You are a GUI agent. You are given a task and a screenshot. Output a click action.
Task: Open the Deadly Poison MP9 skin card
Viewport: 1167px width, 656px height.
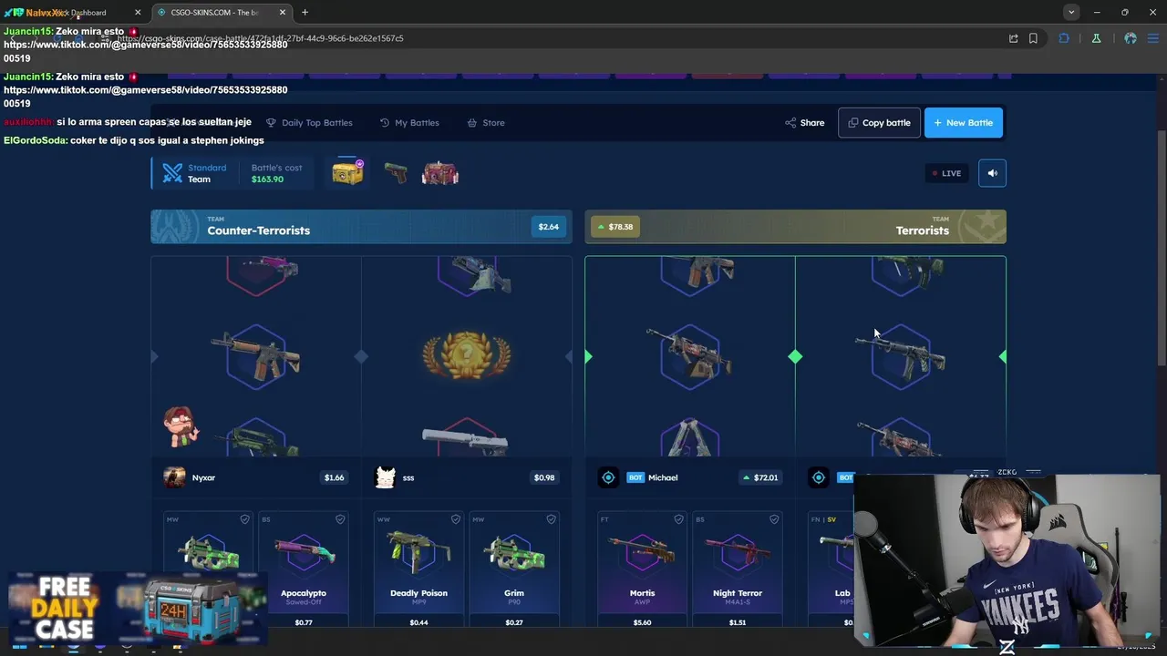[x=418, y=569]
